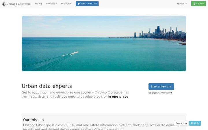Image resolution: width=208 pixels, height=130 pixels.
Task: Click the Urban data experts heading
Action: point(47,86)
